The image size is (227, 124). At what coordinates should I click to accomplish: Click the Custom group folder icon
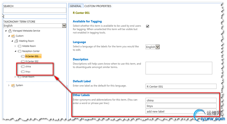13,36
